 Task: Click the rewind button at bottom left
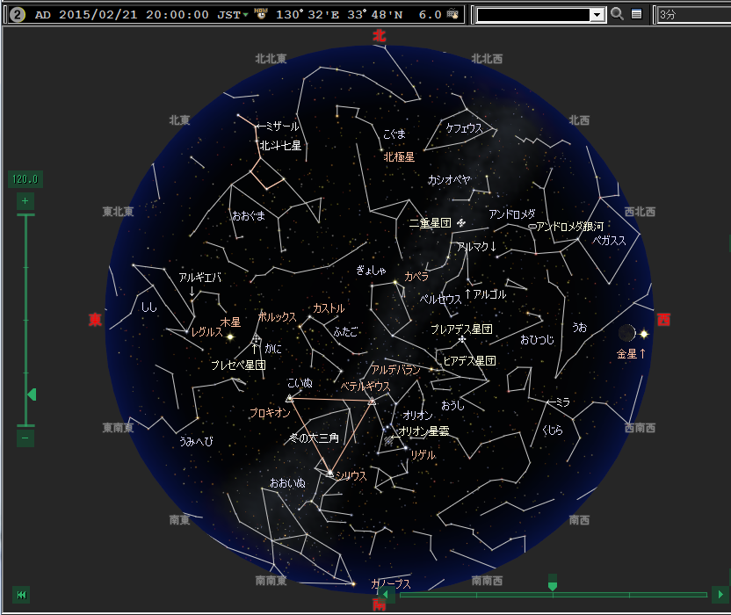21,595
